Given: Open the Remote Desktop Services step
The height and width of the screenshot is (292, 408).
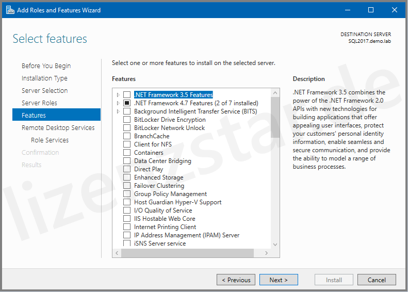Looking at the screenshot, I should (58, 127).
